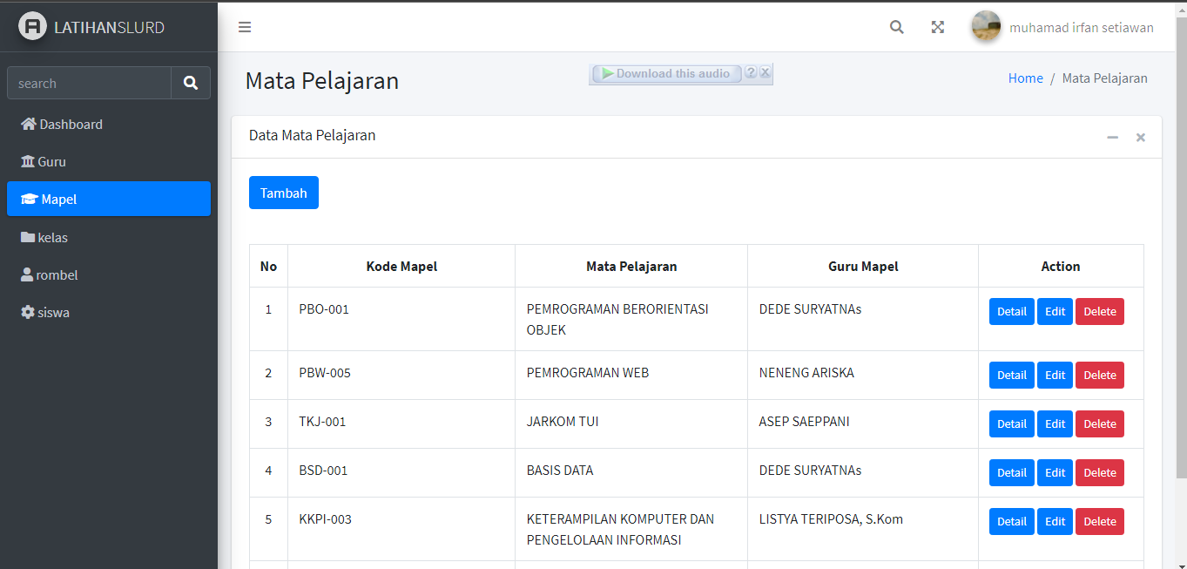This screenshot has width=1187, height=569.
Task: Click the Home breadcrumb link
Action: pyautogui.click(x=1025, y=78)
